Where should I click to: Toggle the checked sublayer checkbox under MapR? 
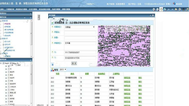pos(9,66)
